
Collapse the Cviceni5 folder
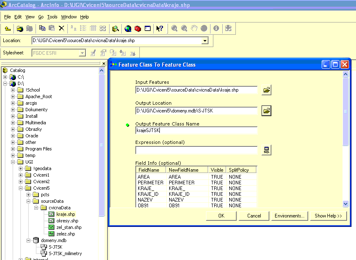[x=21, y=188]
